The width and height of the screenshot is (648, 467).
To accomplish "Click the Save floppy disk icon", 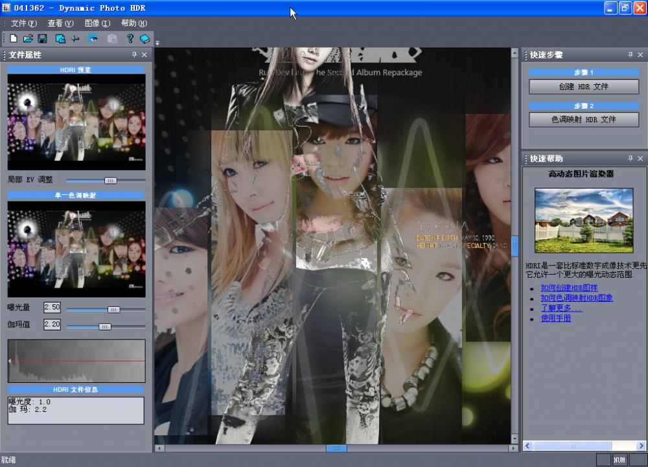I will [42, 39].
